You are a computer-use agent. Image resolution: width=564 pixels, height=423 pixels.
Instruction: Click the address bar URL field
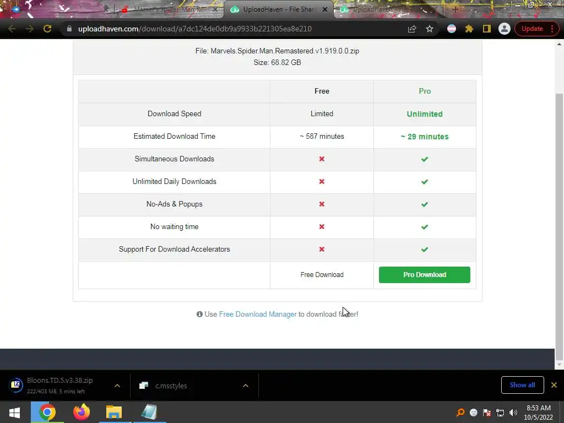(x=237, y=29)
